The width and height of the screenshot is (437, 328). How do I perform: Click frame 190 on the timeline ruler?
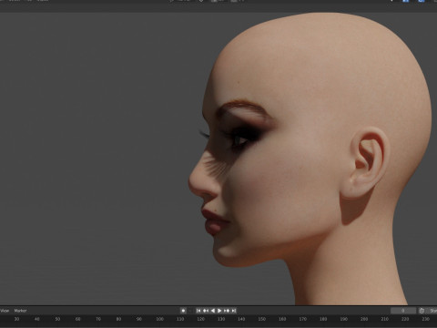click(343, 319)
